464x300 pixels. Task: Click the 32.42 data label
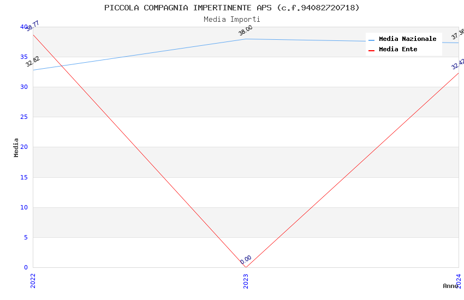click(x=458, y=64)
